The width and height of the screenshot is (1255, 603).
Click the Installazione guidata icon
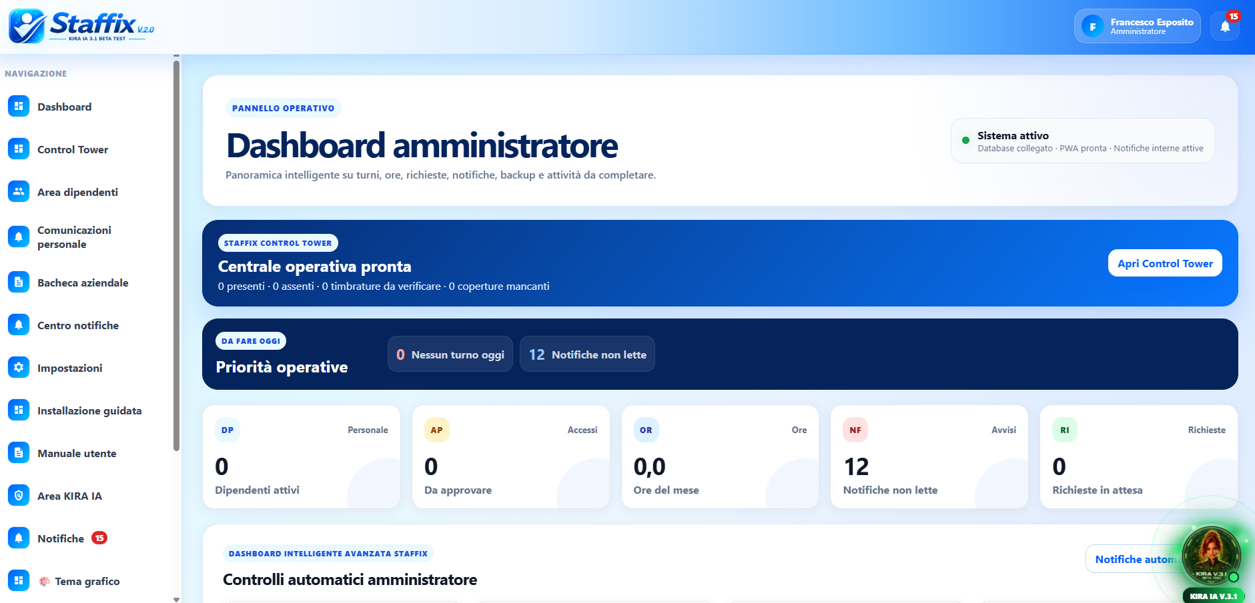click(x=19, y=410)
